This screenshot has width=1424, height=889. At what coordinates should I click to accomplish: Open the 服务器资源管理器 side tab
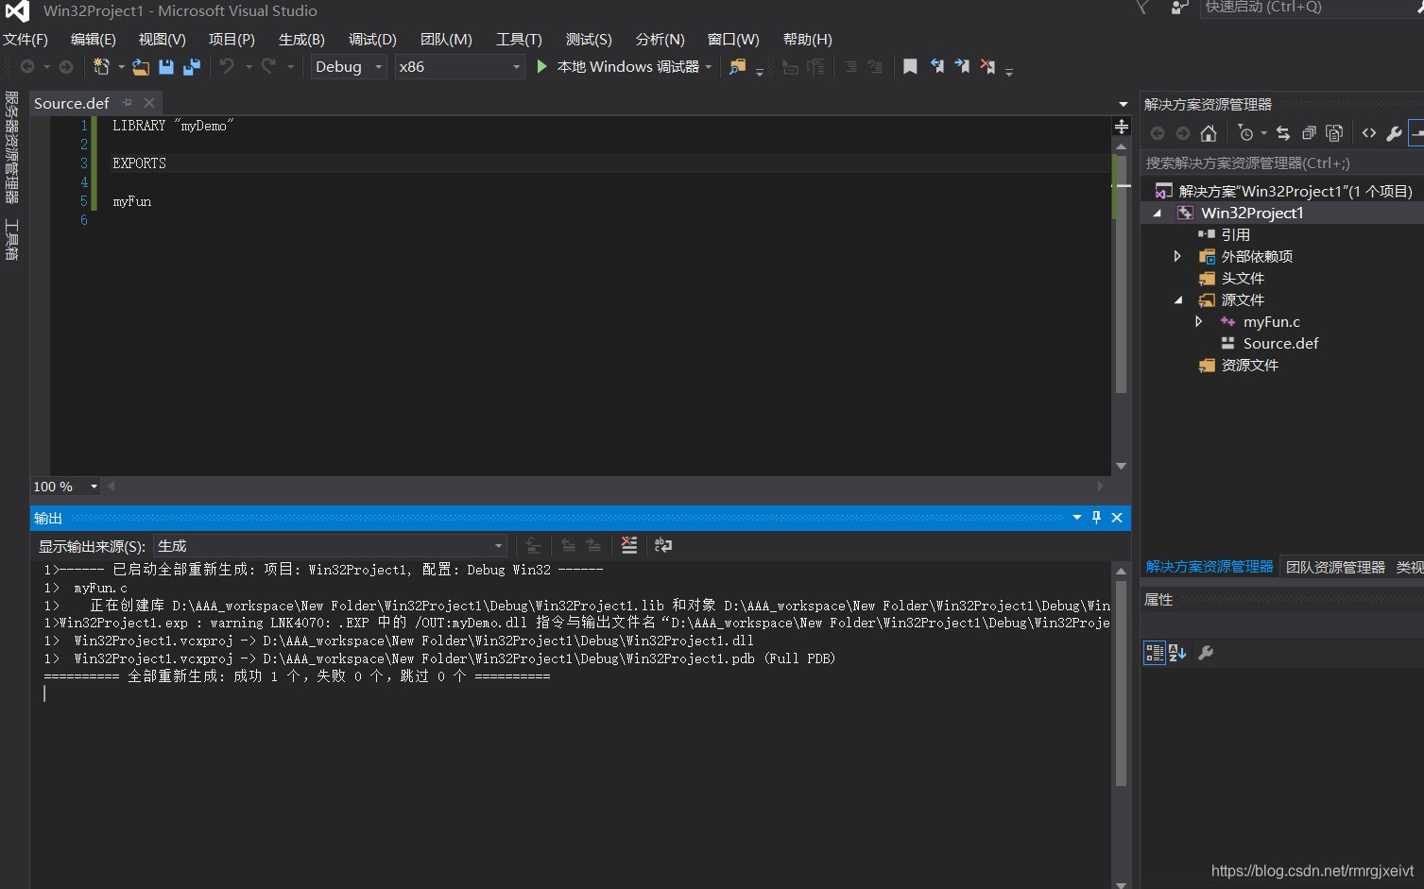[x=11, y=147]
